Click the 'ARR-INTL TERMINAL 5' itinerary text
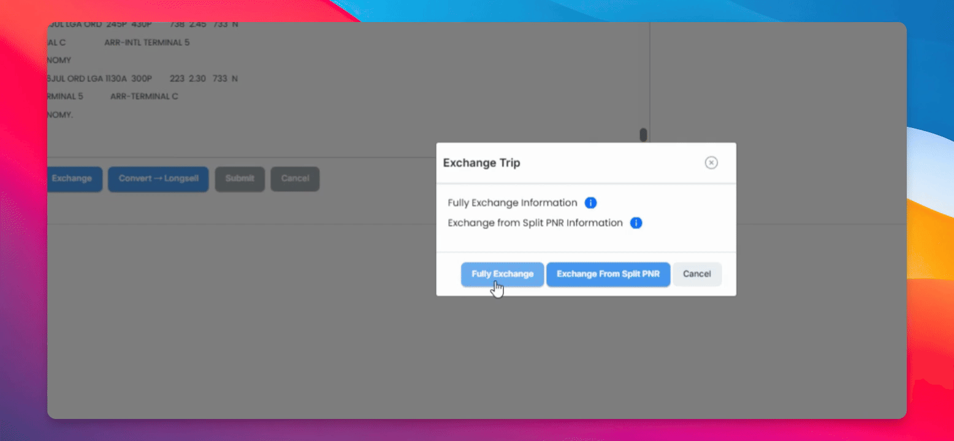954x441 pixels. pyautogui.click(x=147, y=43)
